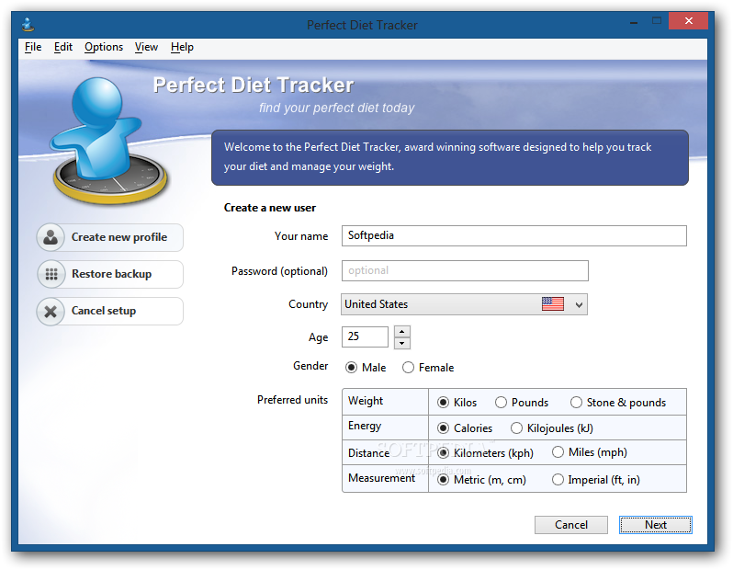The width and height of the screenshot is (733, 570).
Task: Focus the optional Password field
Action: tap(465, 271)
